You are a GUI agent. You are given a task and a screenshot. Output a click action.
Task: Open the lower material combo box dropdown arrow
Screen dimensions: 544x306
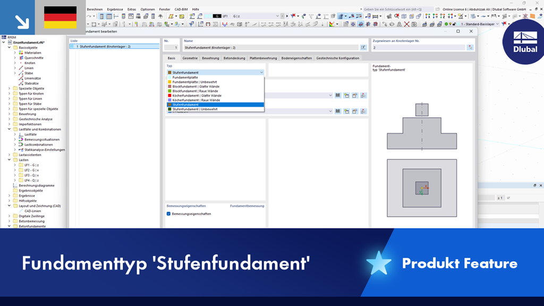[x=330, y=112]
